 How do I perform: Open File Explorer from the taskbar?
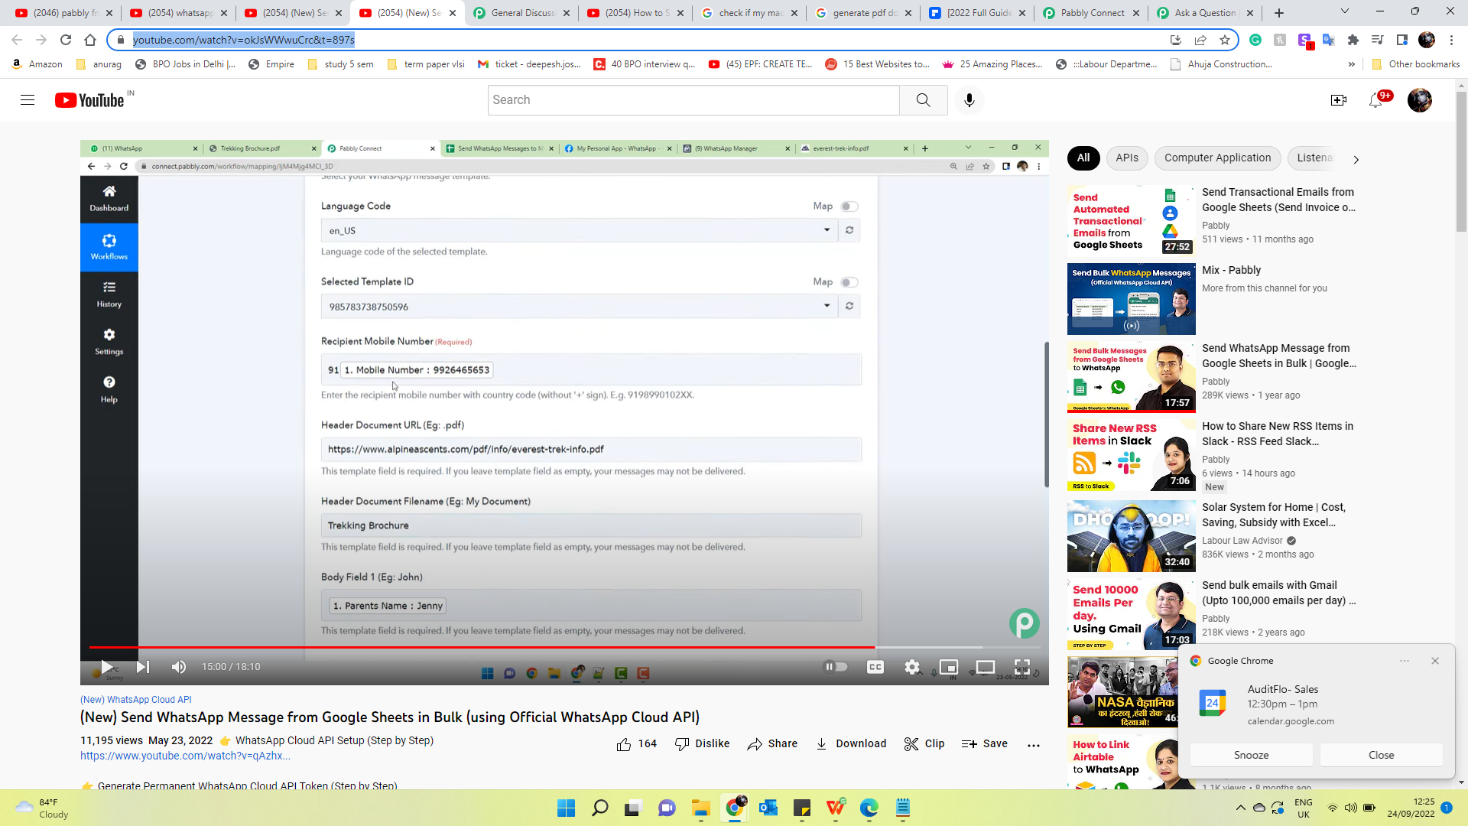click(701, 808)
